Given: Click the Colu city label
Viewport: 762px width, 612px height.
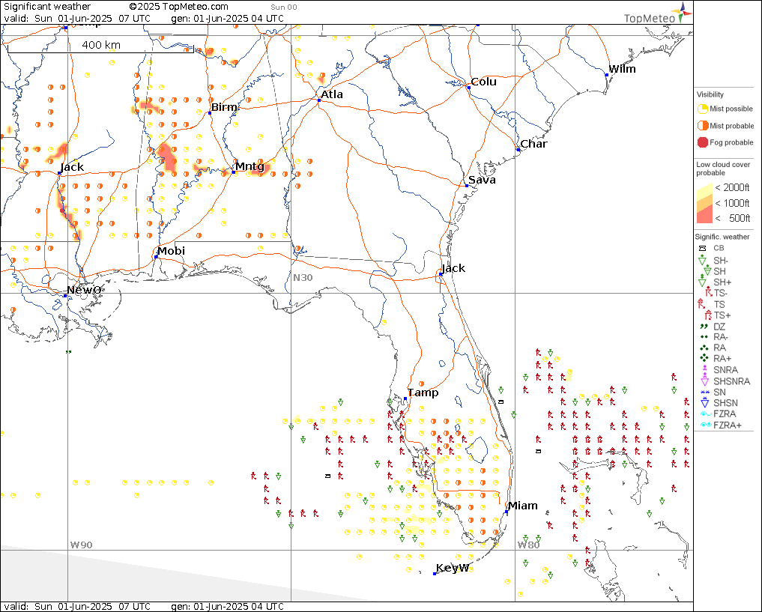Looking at the screenshot, I should [x=483, y=82].
